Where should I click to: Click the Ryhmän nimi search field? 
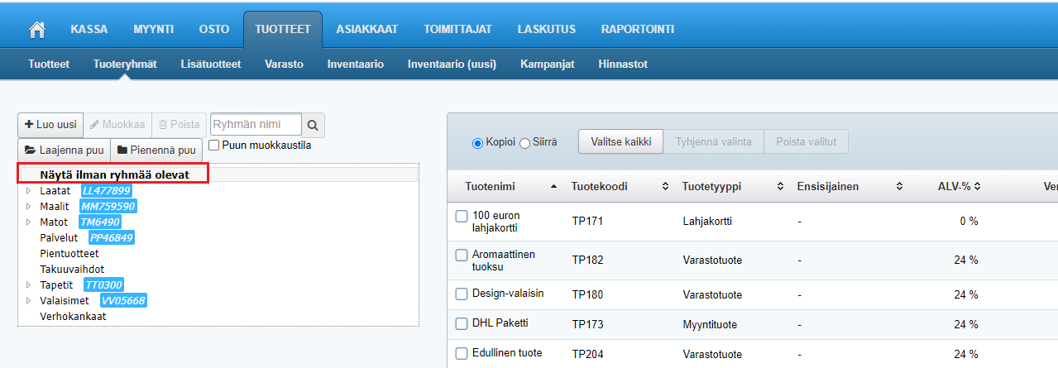coord(256,125)
